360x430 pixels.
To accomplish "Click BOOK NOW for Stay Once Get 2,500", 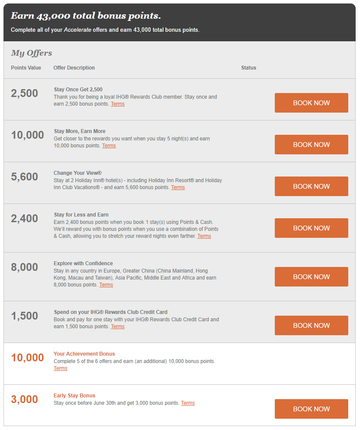I will tap(311, 103).
